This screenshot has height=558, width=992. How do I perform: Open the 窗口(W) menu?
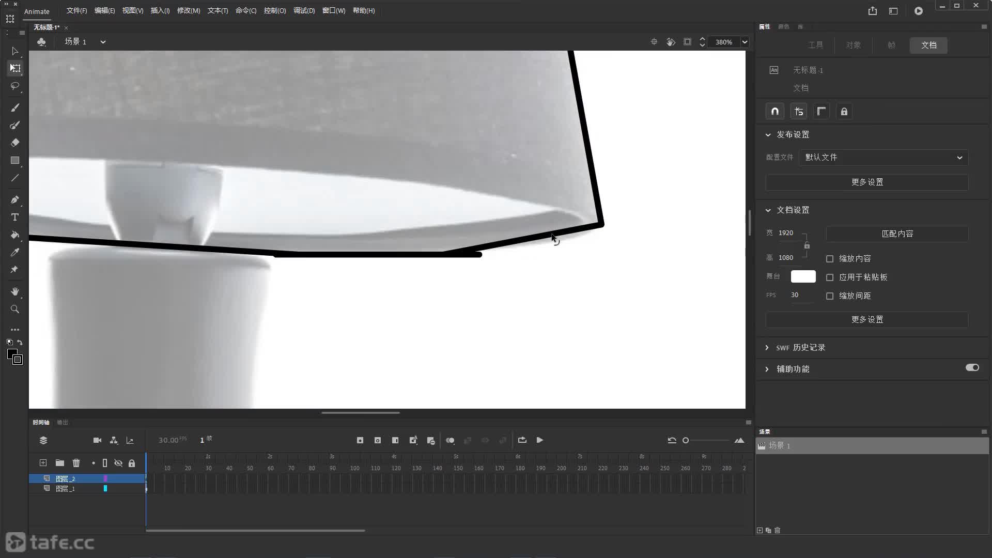(x=334, y=11)
